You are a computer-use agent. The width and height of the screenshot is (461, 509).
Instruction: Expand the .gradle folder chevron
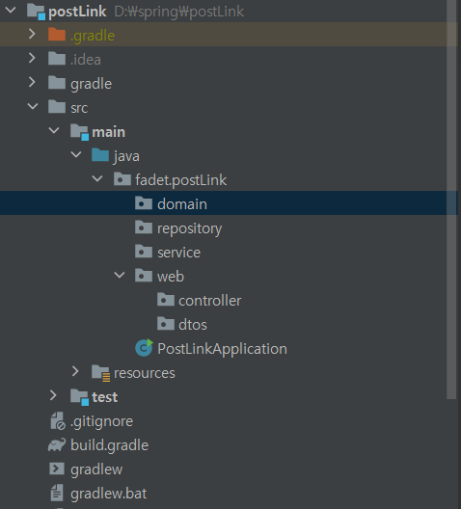(x=32, y=34)
